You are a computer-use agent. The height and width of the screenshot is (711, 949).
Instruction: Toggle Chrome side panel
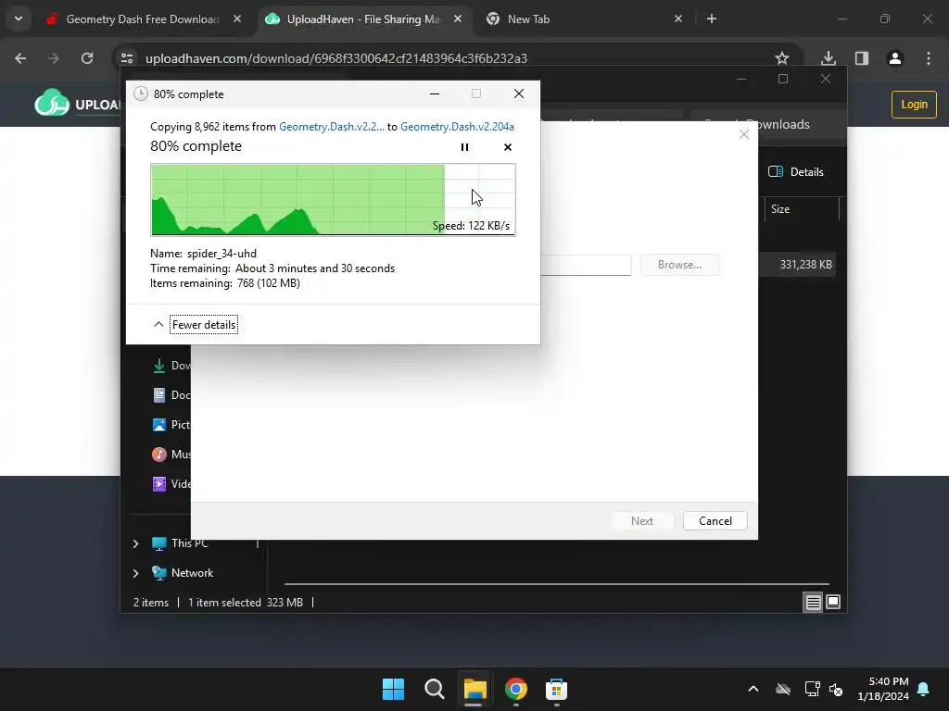coord(861,58)
